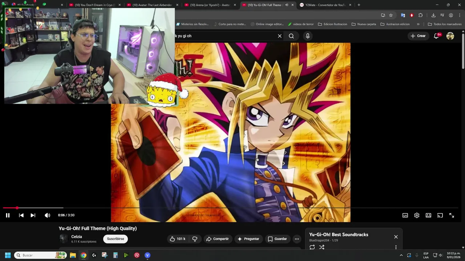
Task: Open the red hand ad-blocker extension
Action: click(412, 15)
